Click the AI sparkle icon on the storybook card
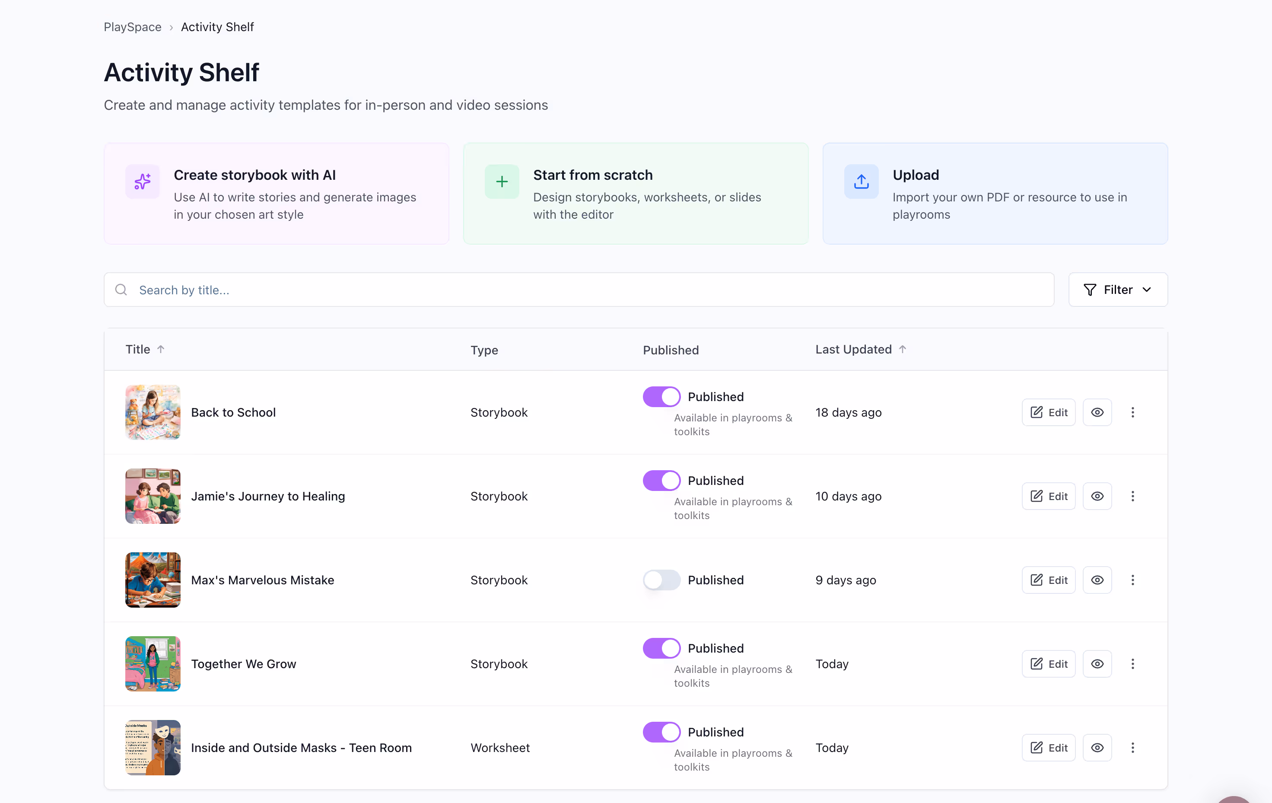This screenshot has width=1272, height=803. pyautogui.click(x=142, y=181)
